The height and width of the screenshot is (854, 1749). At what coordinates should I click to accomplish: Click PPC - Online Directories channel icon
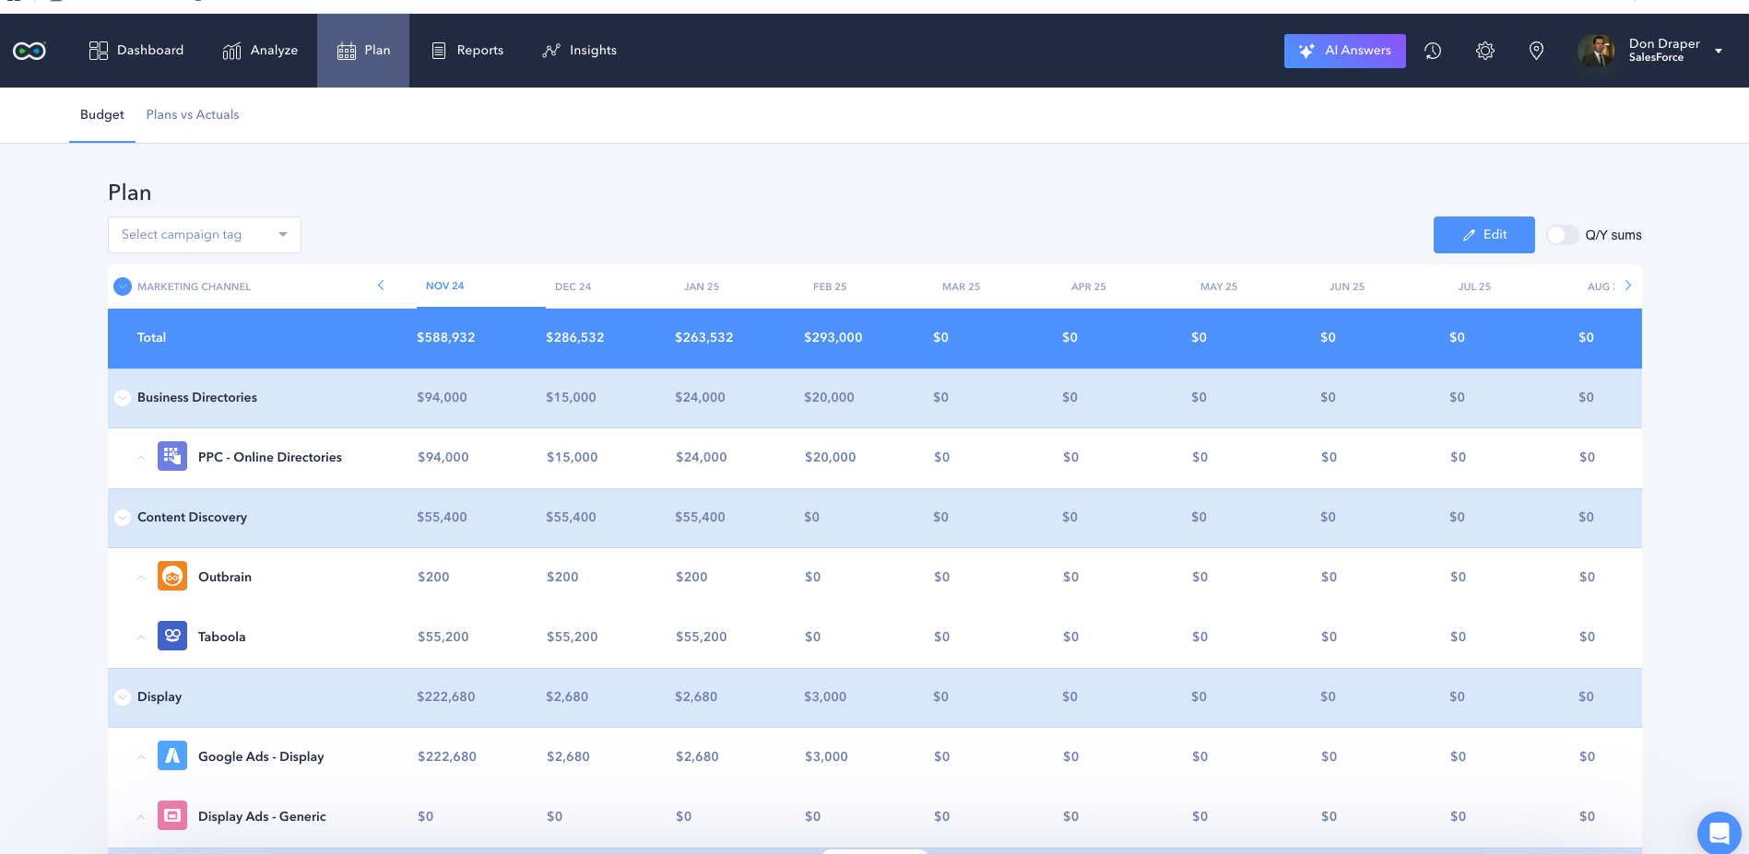pos(172,456)
